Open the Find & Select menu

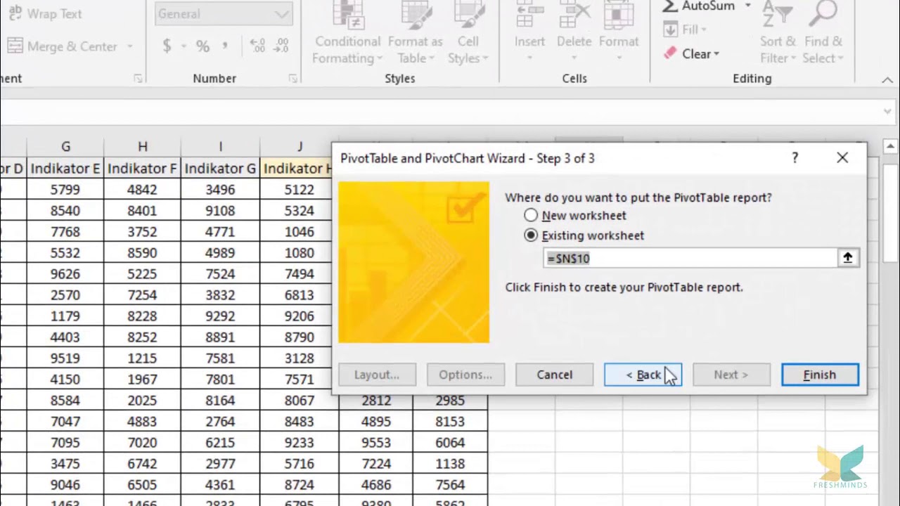pyautogui.click(x=823, y=33)
